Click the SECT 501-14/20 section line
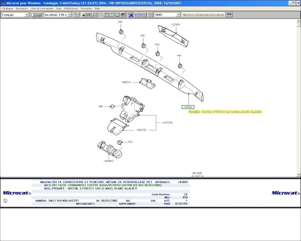301x241 pixels. (103, 185)
